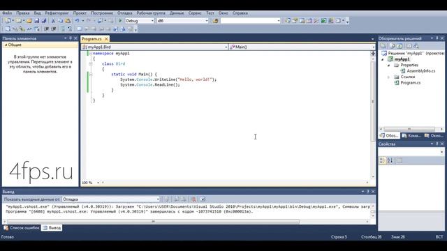Viewport: 447px width, 251px height.
Task: Click the green Start Page icon in the toolbar
Action: (324, 21)
